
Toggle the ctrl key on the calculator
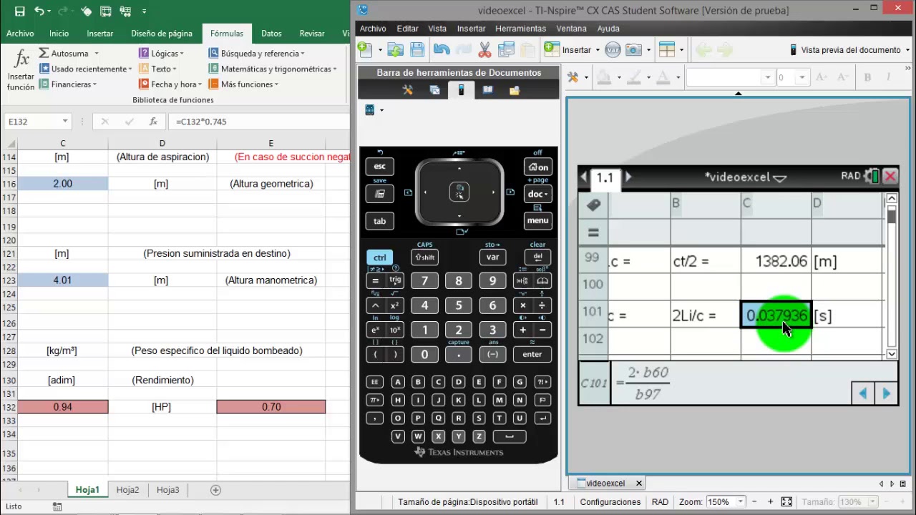tap(379, 257)
